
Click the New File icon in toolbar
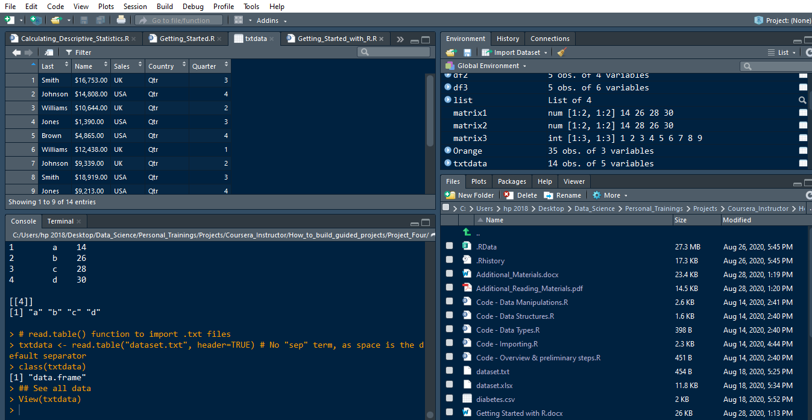click(x=10, y=20)
